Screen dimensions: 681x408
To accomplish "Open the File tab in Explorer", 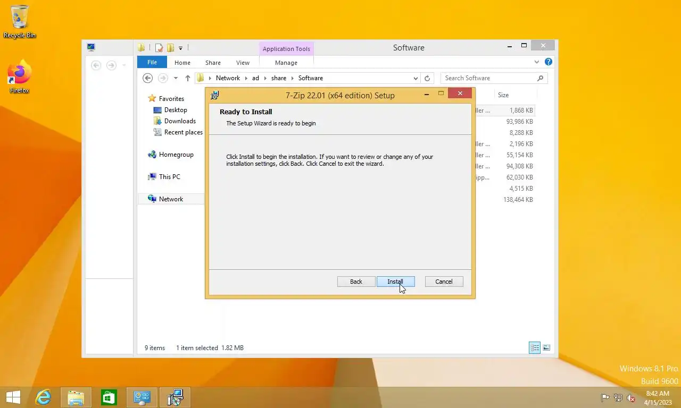I will (x=152, y=62).
